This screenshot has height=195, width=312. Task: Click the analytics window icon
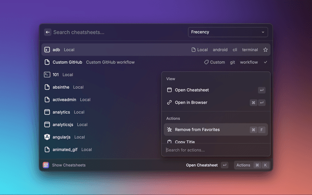[x=47, y=112]
